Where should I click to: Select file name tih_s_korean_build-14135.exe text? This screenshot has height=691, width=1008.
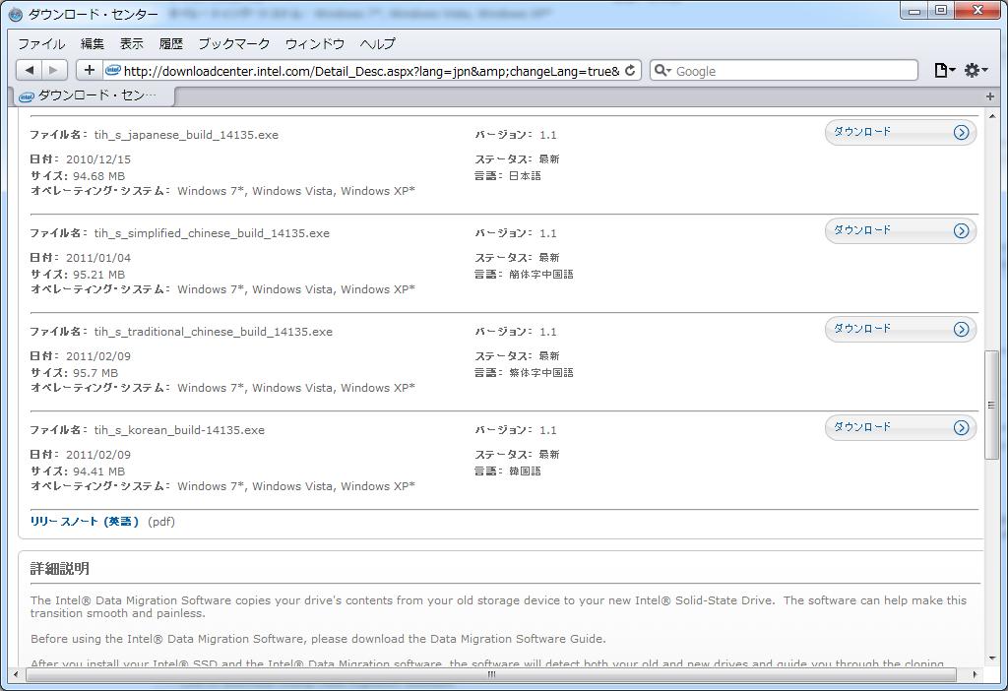[x=179, y=430]
